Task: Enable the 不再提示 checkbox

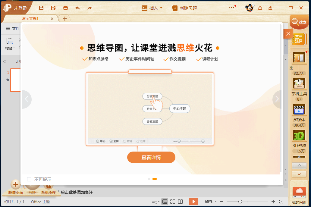Action: point(29,179)
